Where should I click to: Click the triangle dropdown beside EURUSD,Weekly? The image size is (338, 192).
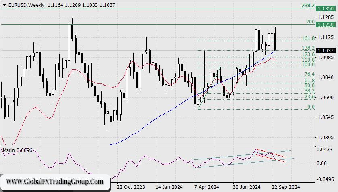pos(4,5)
